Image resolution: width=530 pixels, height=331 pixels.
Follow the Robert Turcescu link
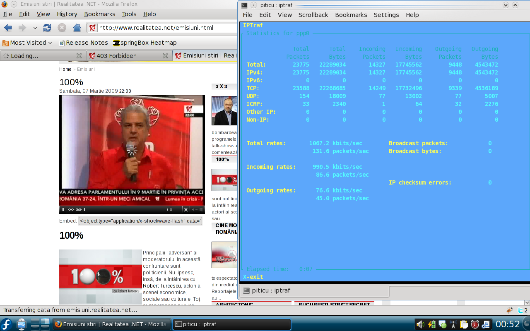[162, 285]
